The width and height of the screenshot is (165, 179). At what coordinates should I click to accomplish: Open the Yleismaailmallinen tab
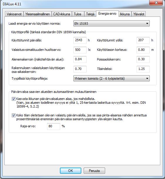(x=37, y=14)
